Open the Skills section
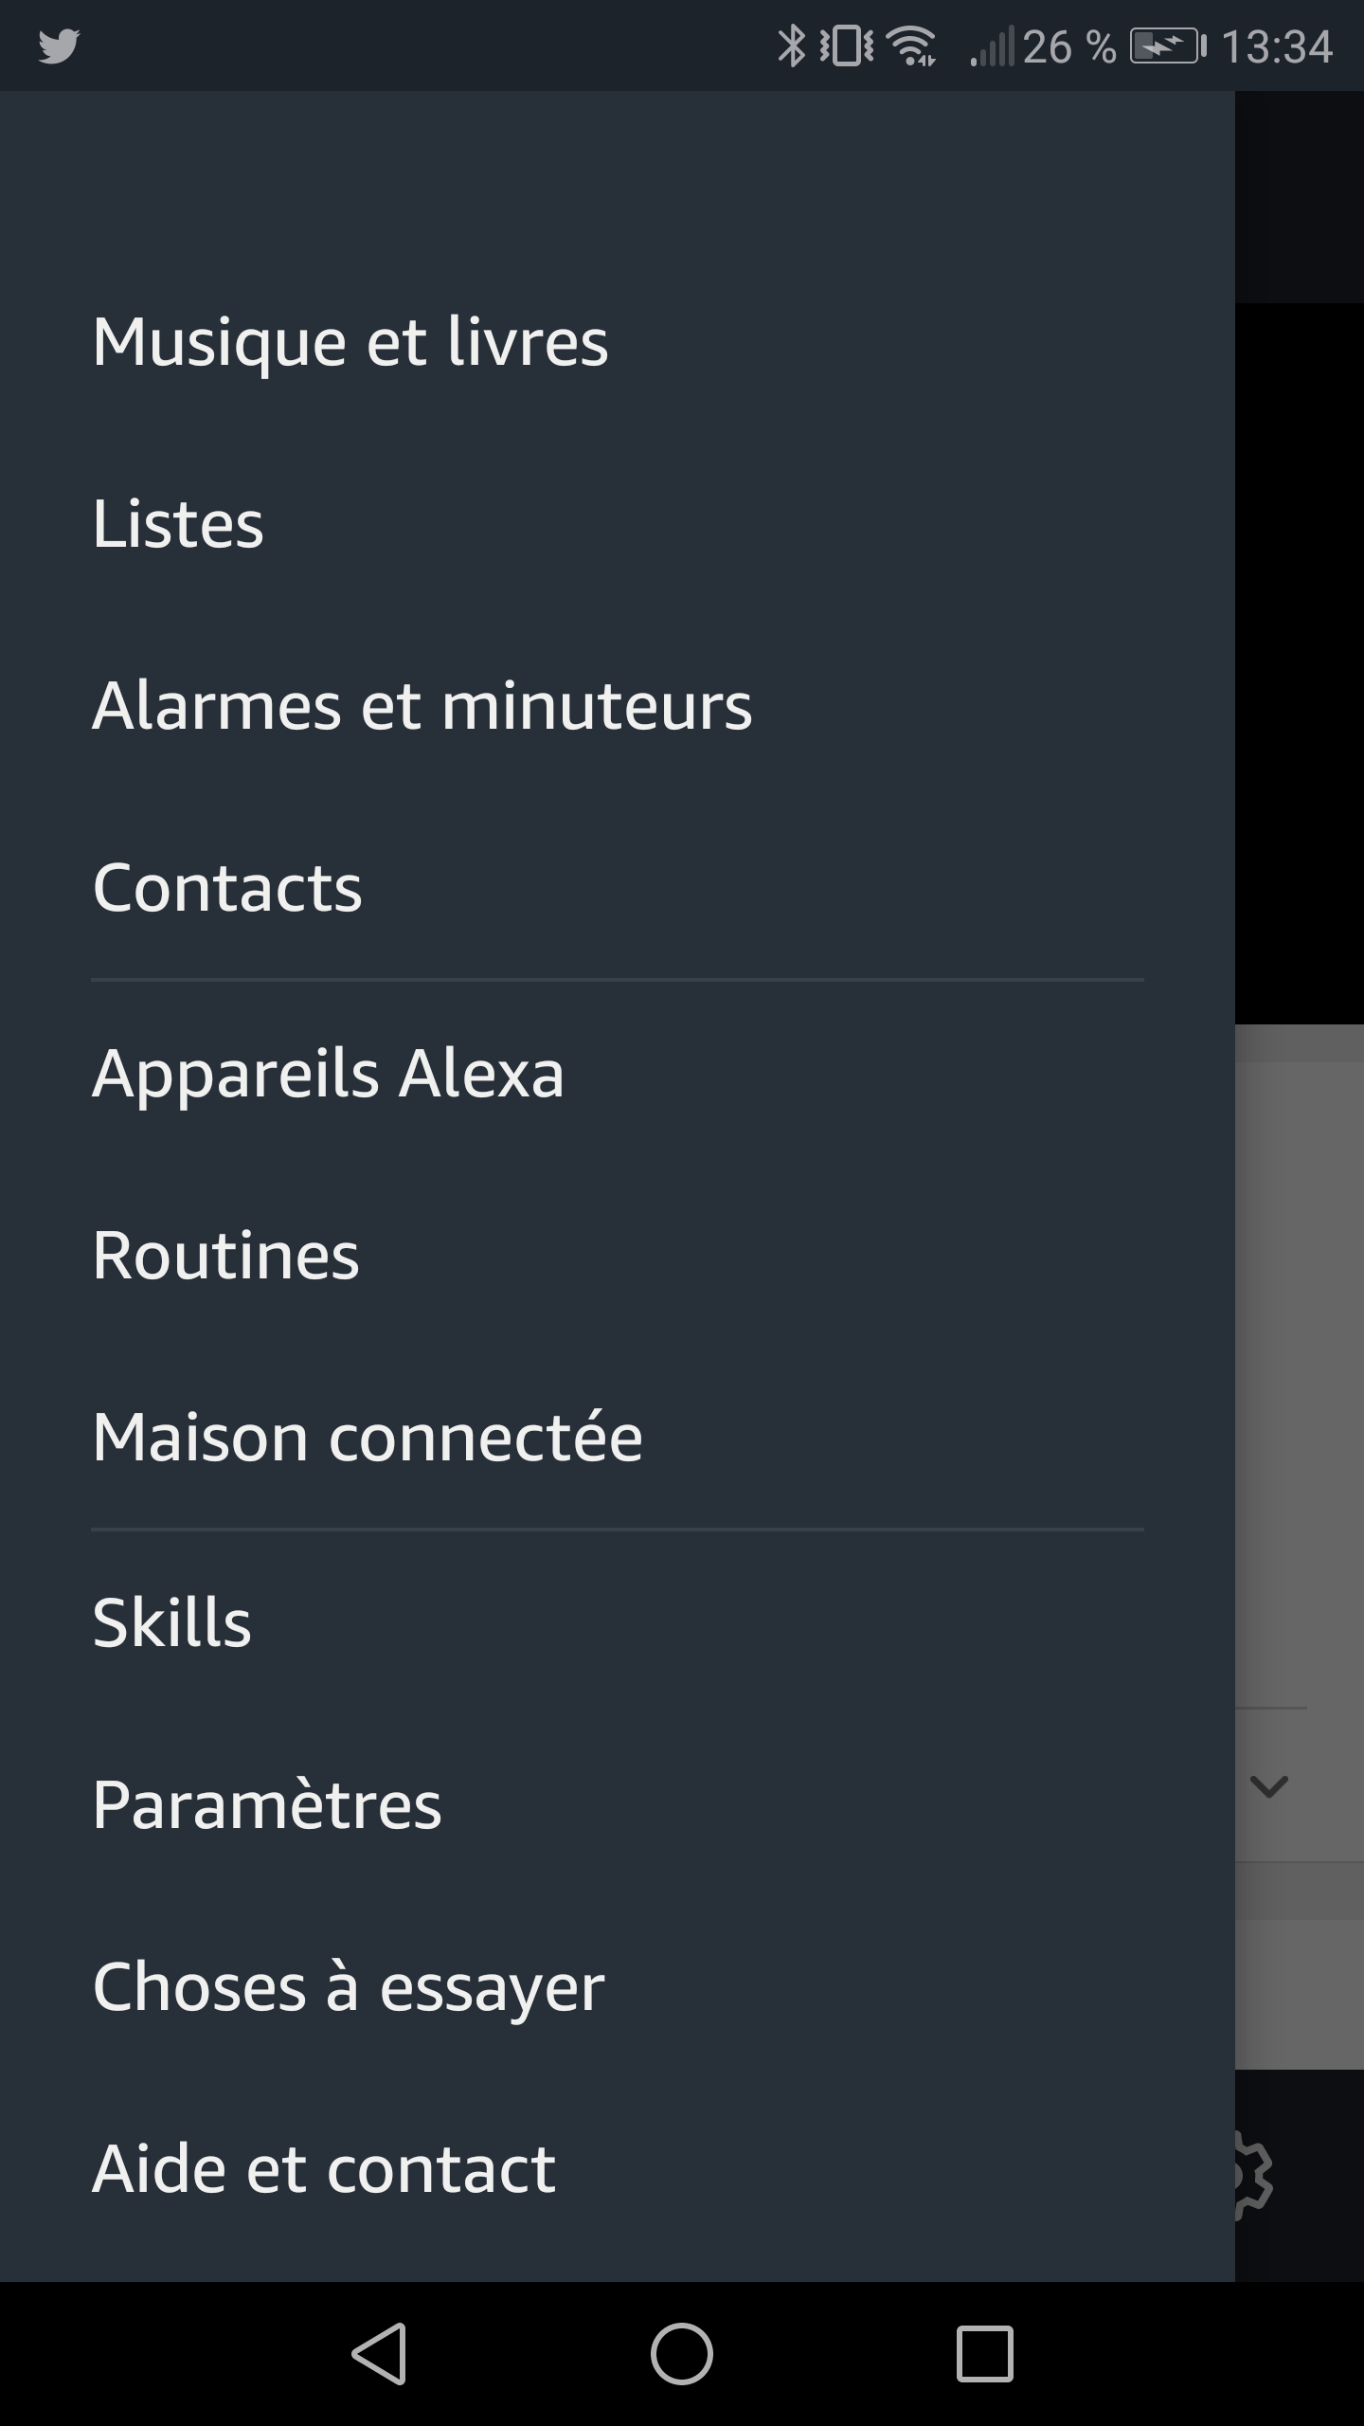Image resolution: width=1364 pixels, height=2426 pixels. 171,1622
